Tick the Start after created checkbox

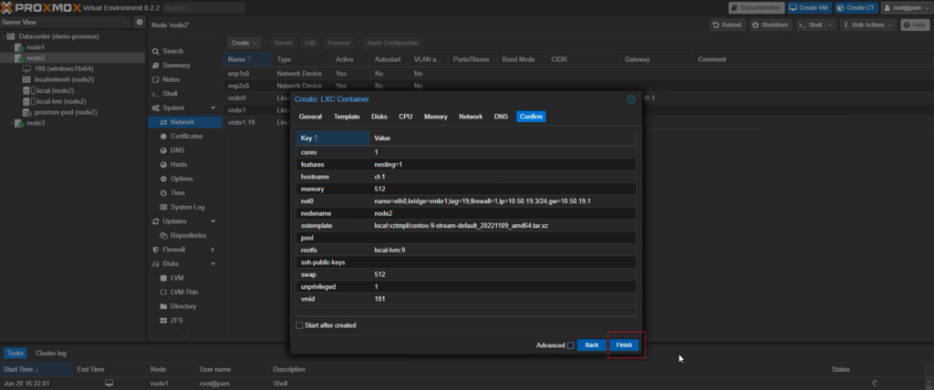pyautogui.click(x=299, y=325)
